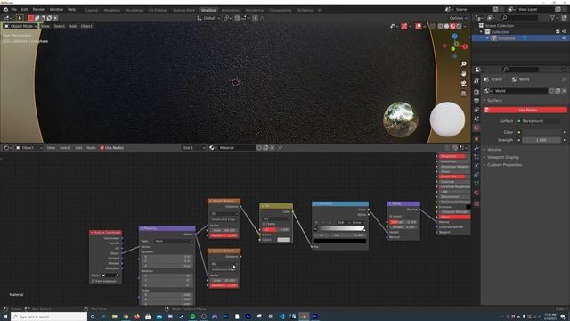Image resolution: width=570 pixels, height=321 pixels.
Task: Toggle the camera view icon in viewport
Action: pos(463,84)
